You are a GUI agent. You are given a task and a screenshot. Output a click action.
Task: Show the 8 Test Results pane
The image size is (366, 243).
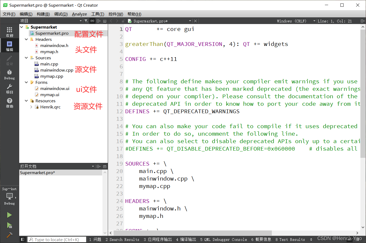pyautogui.click(x=290, y=240)
